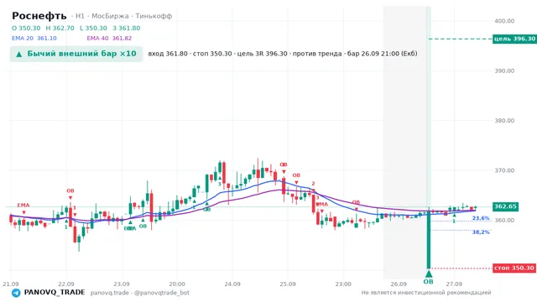Click the green triangle OB marker below the big bar
Image resolution: width=537 pixels, height=302 pixels.
point(429,274)
